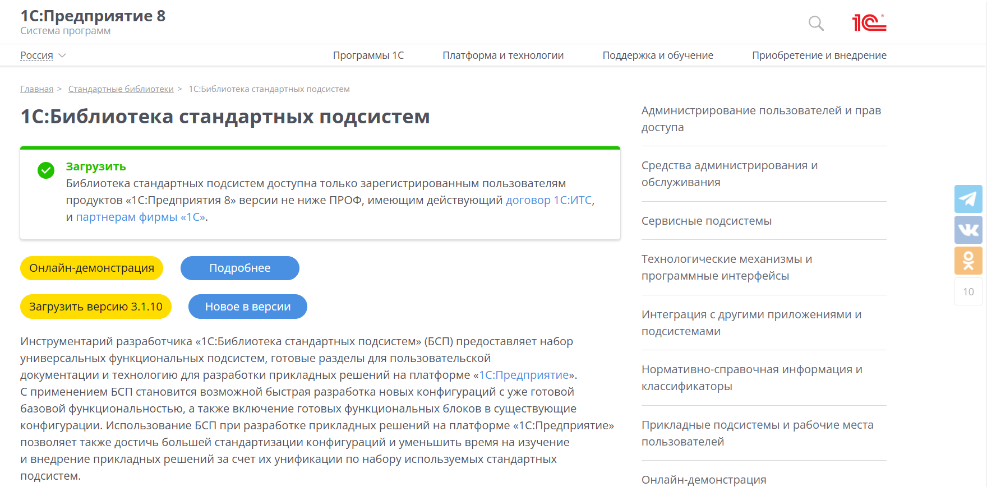Click the Новое в версии button
Screen dimensions: 987x487
point(248,307)
